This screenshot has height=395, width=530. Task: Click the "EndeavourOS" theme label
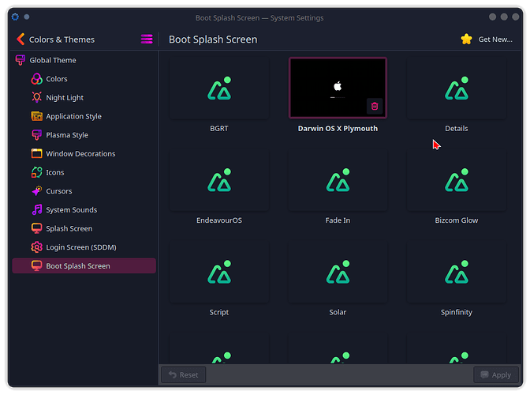point(219,220)
